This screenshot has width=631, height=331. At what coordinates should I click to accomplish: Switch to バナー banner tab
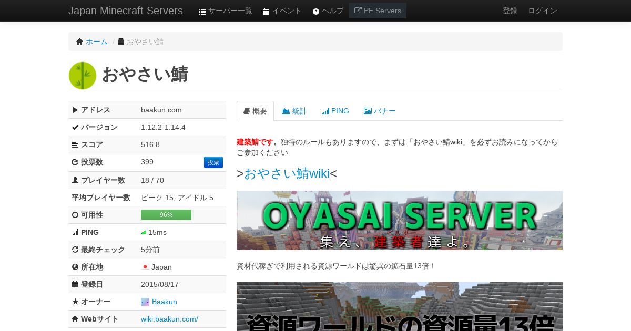point(380,111)
